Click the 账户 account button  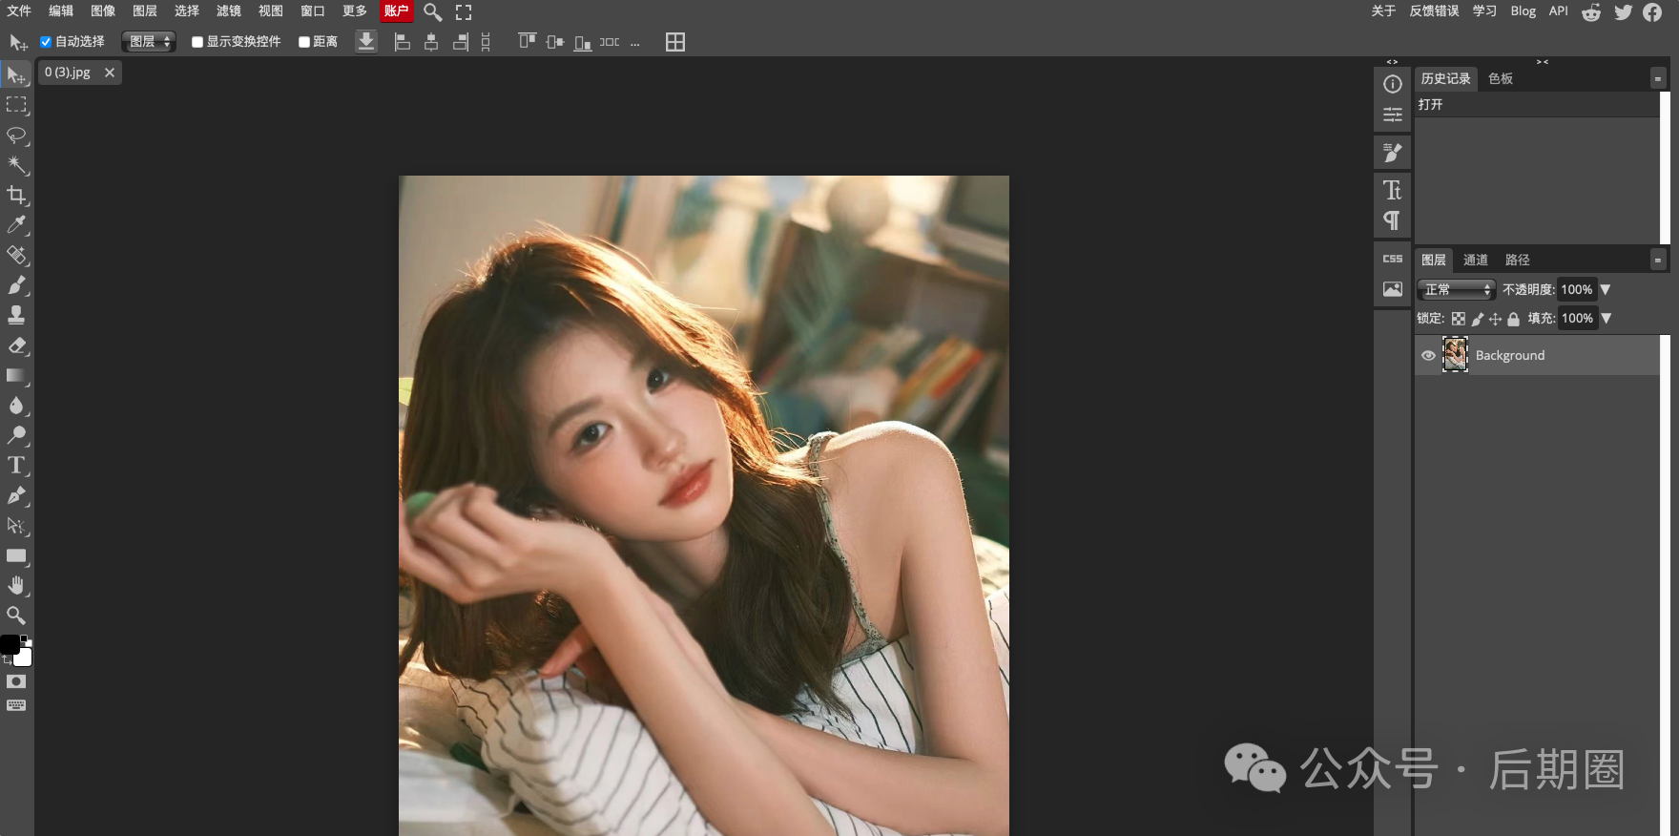pos(396,11)
